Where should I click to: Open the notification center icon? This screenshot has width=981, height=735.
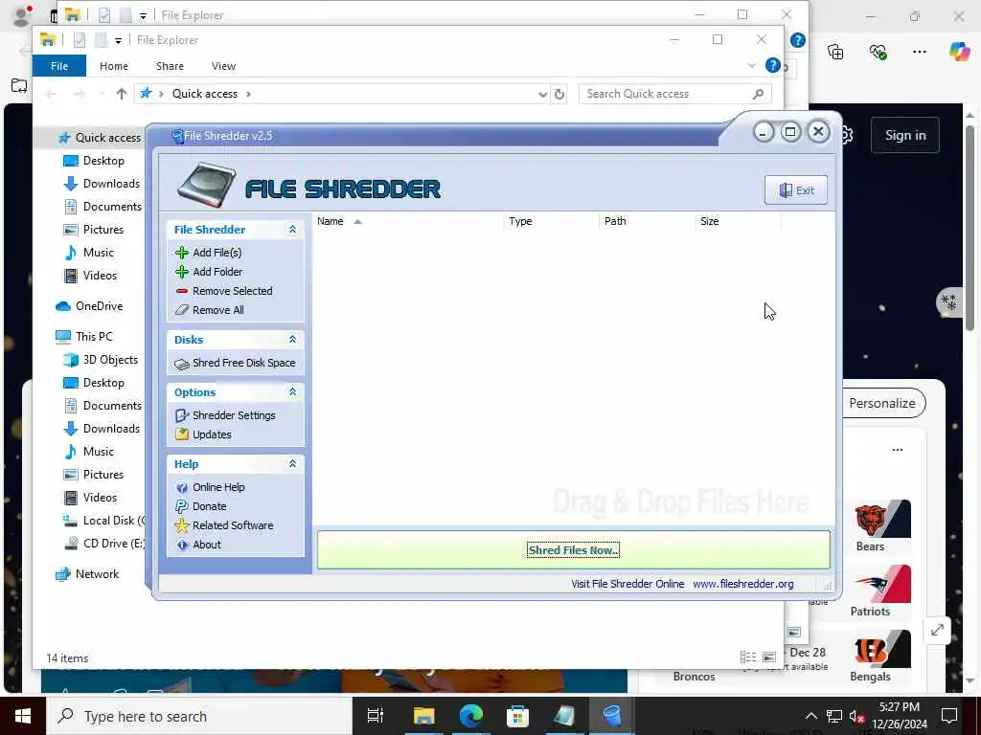click(949, 716)
